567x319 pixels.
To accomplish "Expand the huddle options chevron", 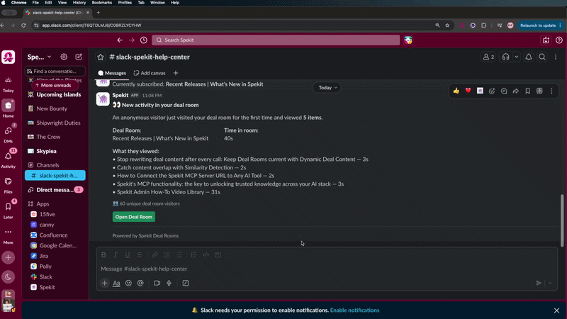I will coord(517,57).
